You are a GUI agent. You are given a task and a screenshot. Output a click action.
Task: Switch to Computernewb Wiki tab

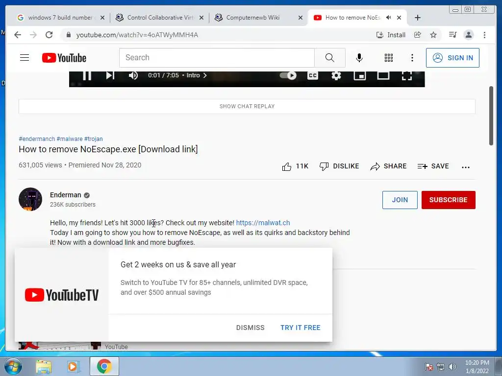253,18
